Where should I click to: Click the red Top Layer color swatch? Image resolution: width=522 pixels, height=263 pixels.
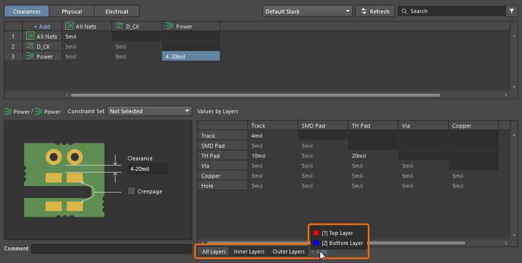(x=316, y=233)
